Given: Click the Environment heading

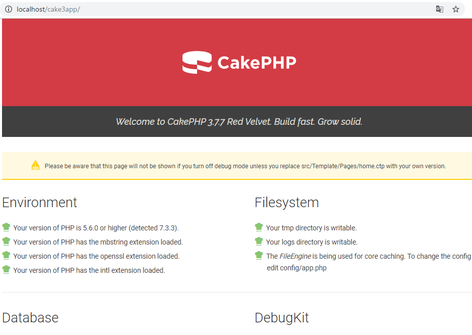Looking at the screenshot, I should [40, 203].
